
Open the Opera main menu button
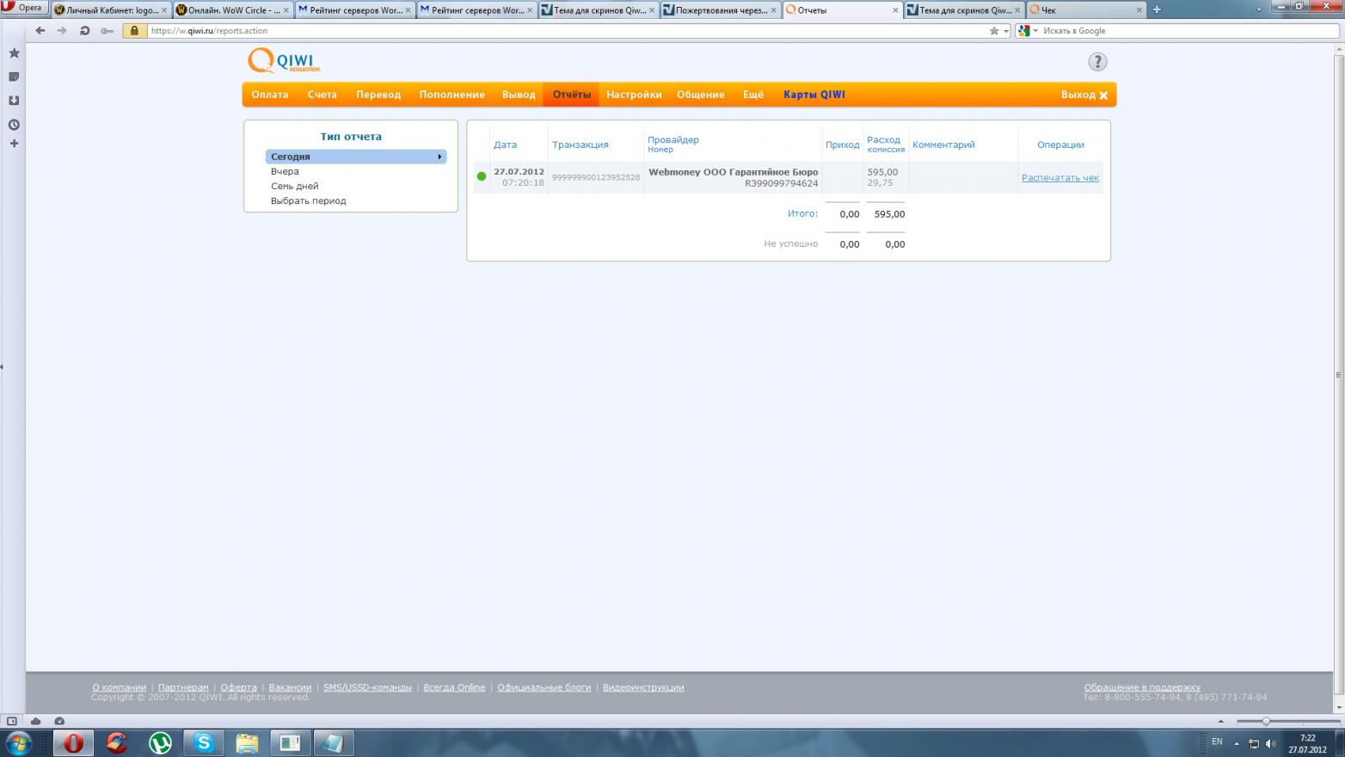click(23, 8)
